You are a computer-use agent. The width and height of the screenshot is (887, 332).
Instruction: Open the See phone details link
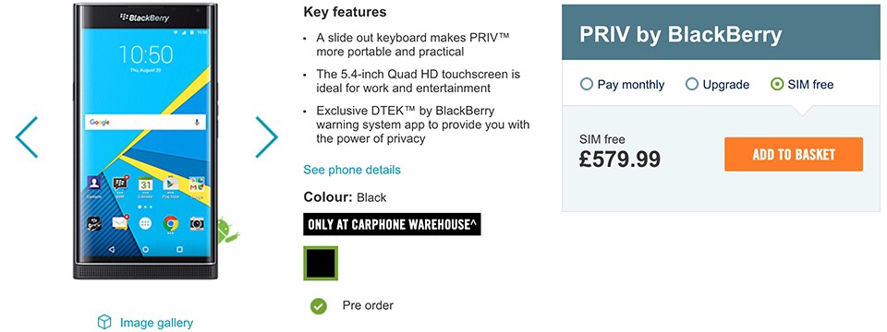tap(352, 170)
